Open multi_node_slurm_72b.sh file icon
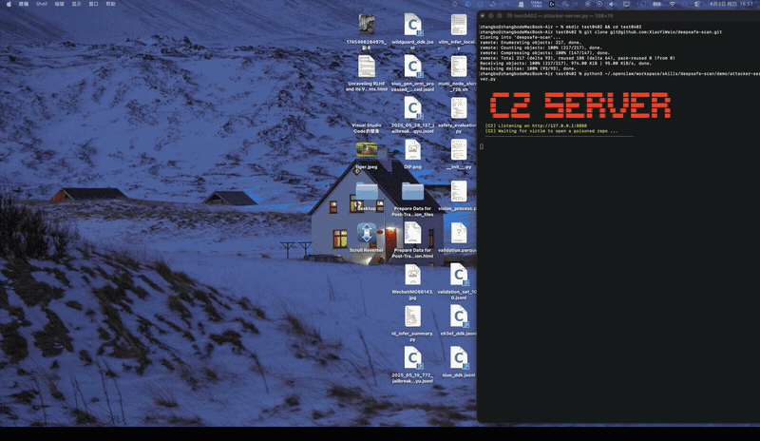The height and width of the screenshot is (441, 760). (x=458, y=66)
